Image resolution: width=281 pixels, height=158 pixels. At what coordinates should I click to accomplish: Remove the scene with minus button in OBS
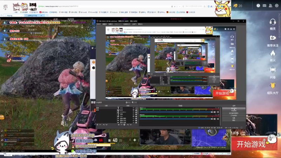pos(100,125)
